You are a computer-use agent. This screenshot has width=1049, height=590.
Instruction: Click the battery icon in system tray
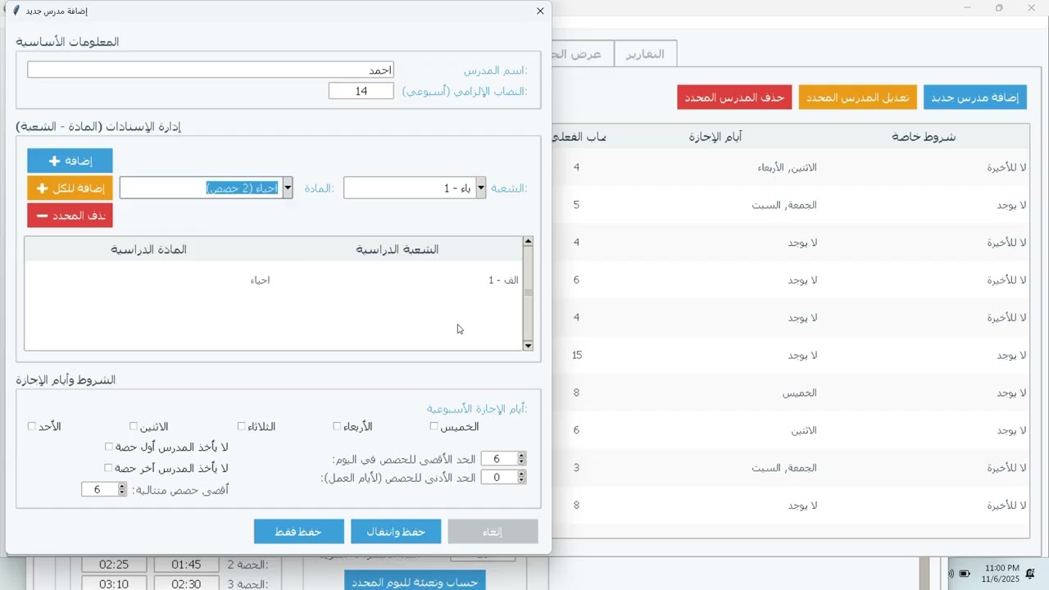(x=965, y=573)
